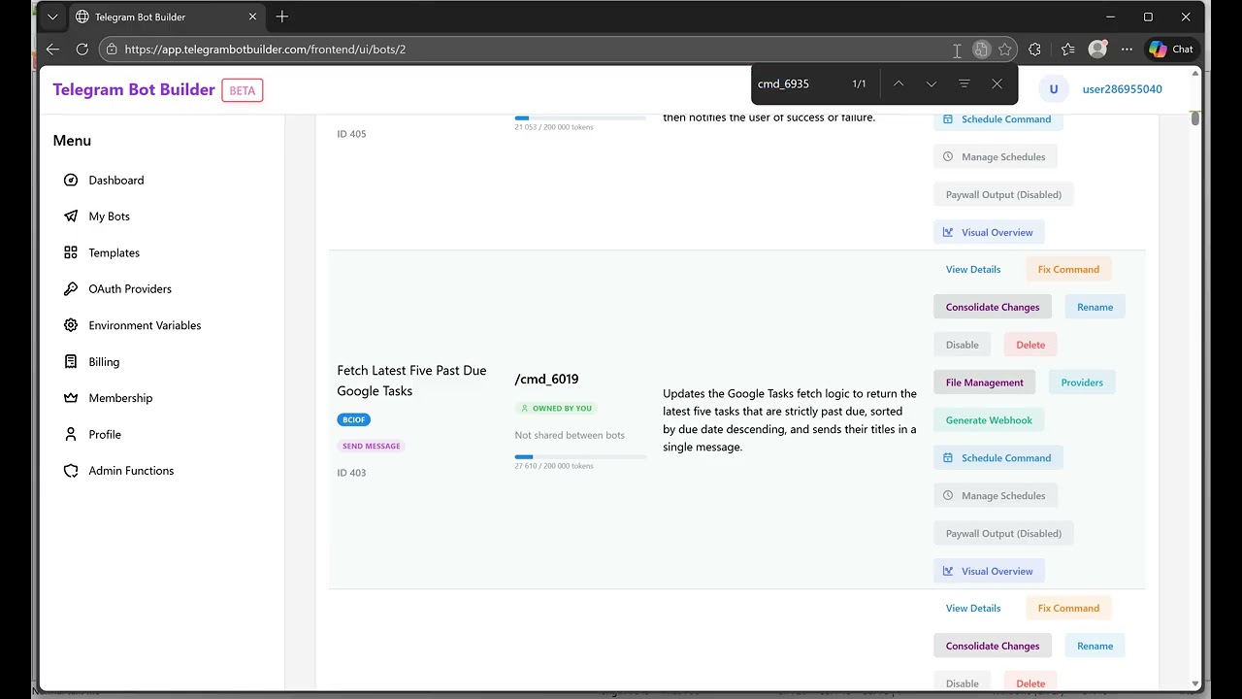Close the find-in-page bar
Image resolution: width=1242 pixels, height=699 pixels.
click(x=997, y=84)
